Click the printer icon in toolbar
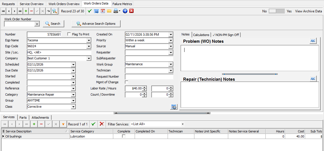Screen dimensions: 324x151 (116, 11)
